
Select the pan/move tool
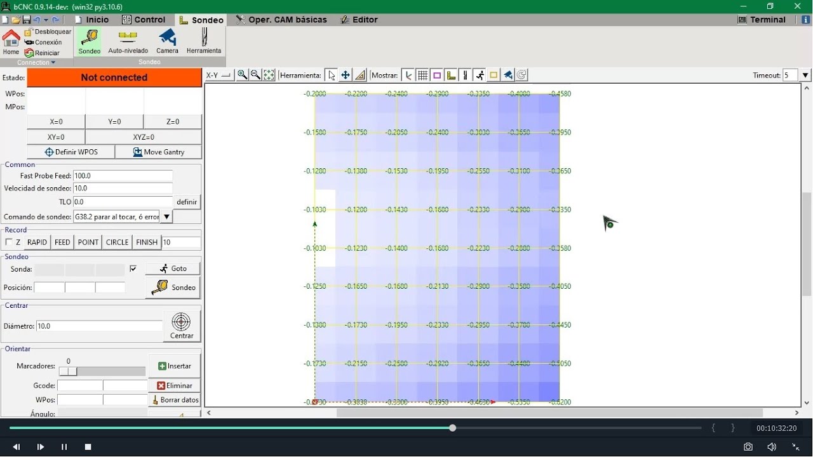346,75
